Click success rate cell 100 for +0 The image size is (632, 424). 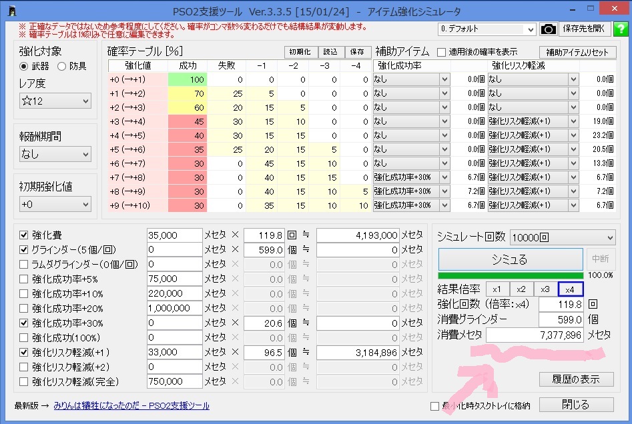(x=188, y=79)
